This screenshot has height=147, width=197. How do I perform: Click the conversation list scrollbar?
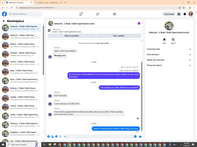(x=43, y=50)
